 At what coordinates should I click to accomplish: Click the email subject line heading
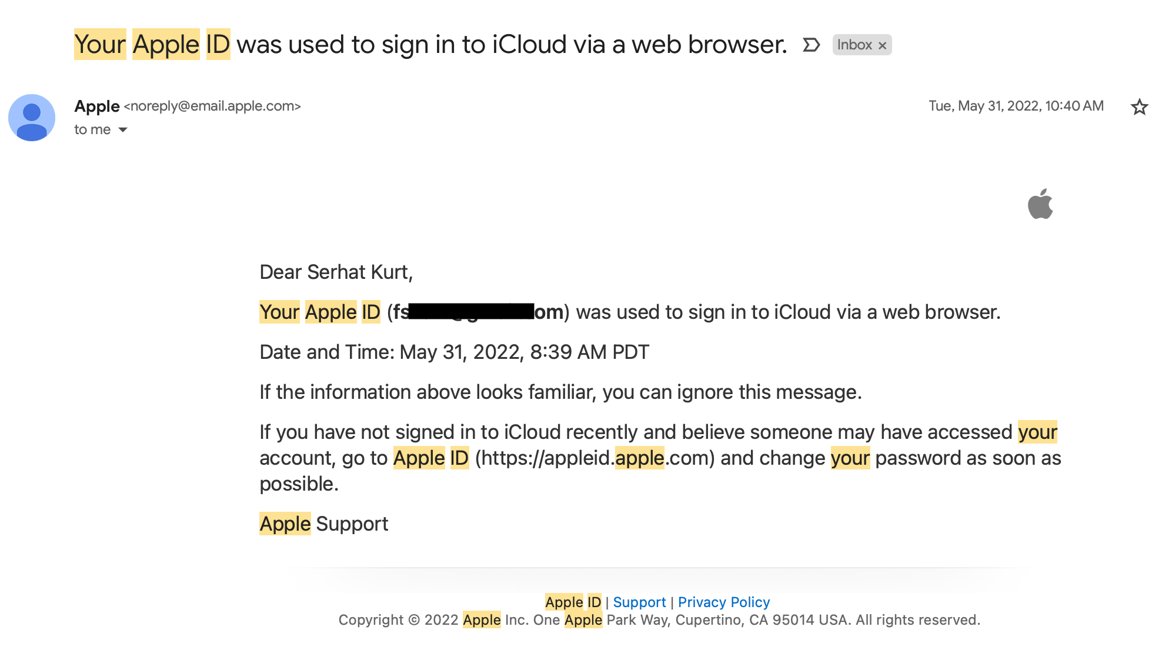click(431, 44)
